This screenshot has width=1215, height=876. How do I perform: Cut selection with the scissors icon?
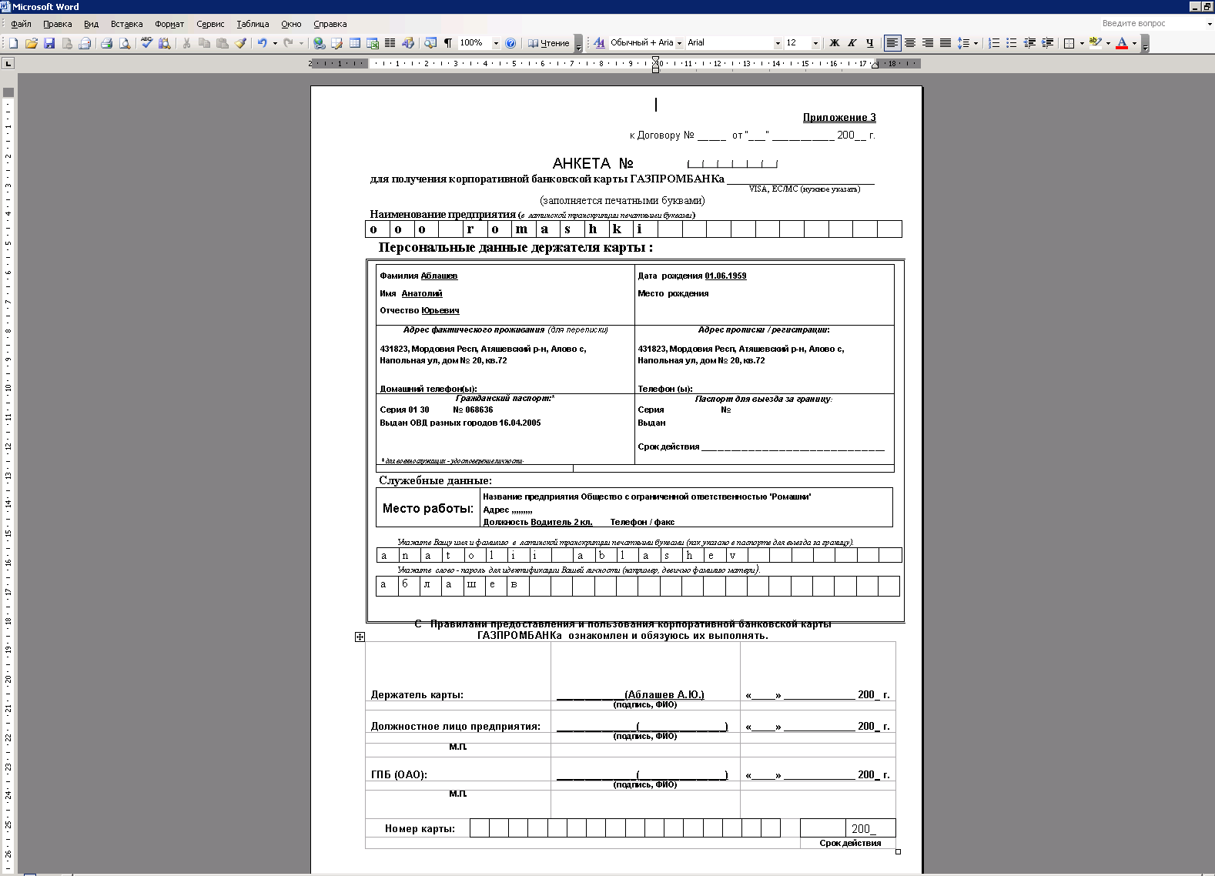[x=186, y=43]
